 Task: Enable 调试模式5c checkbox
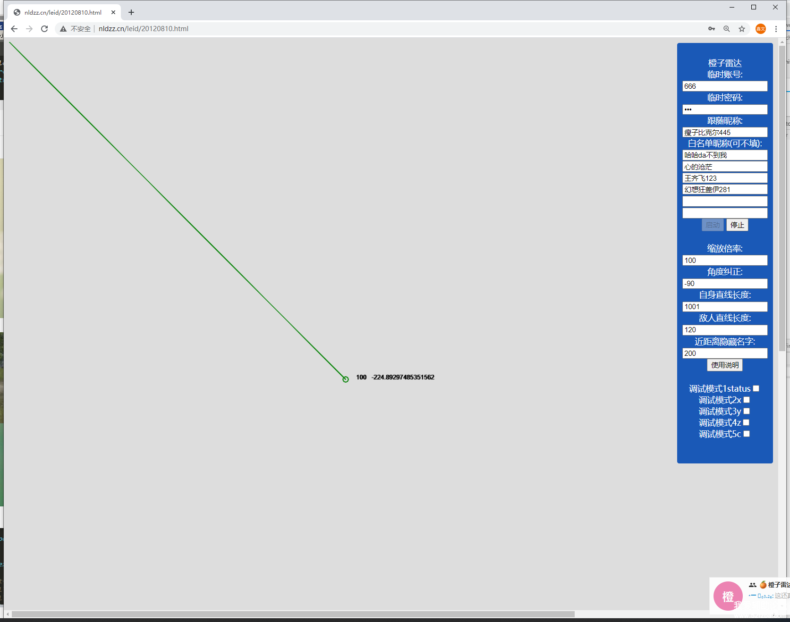coord(747,434)
